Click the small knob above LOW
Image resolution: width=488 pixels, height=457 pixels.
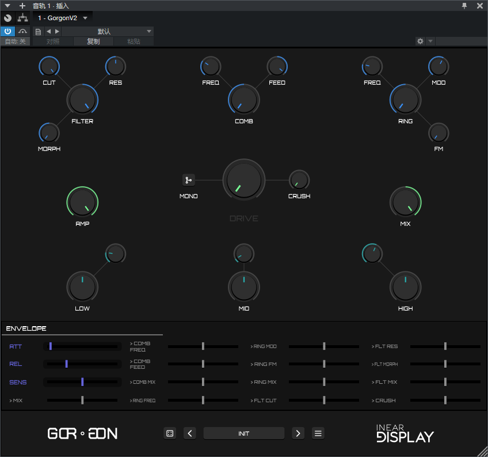click(x=116, y=254)
